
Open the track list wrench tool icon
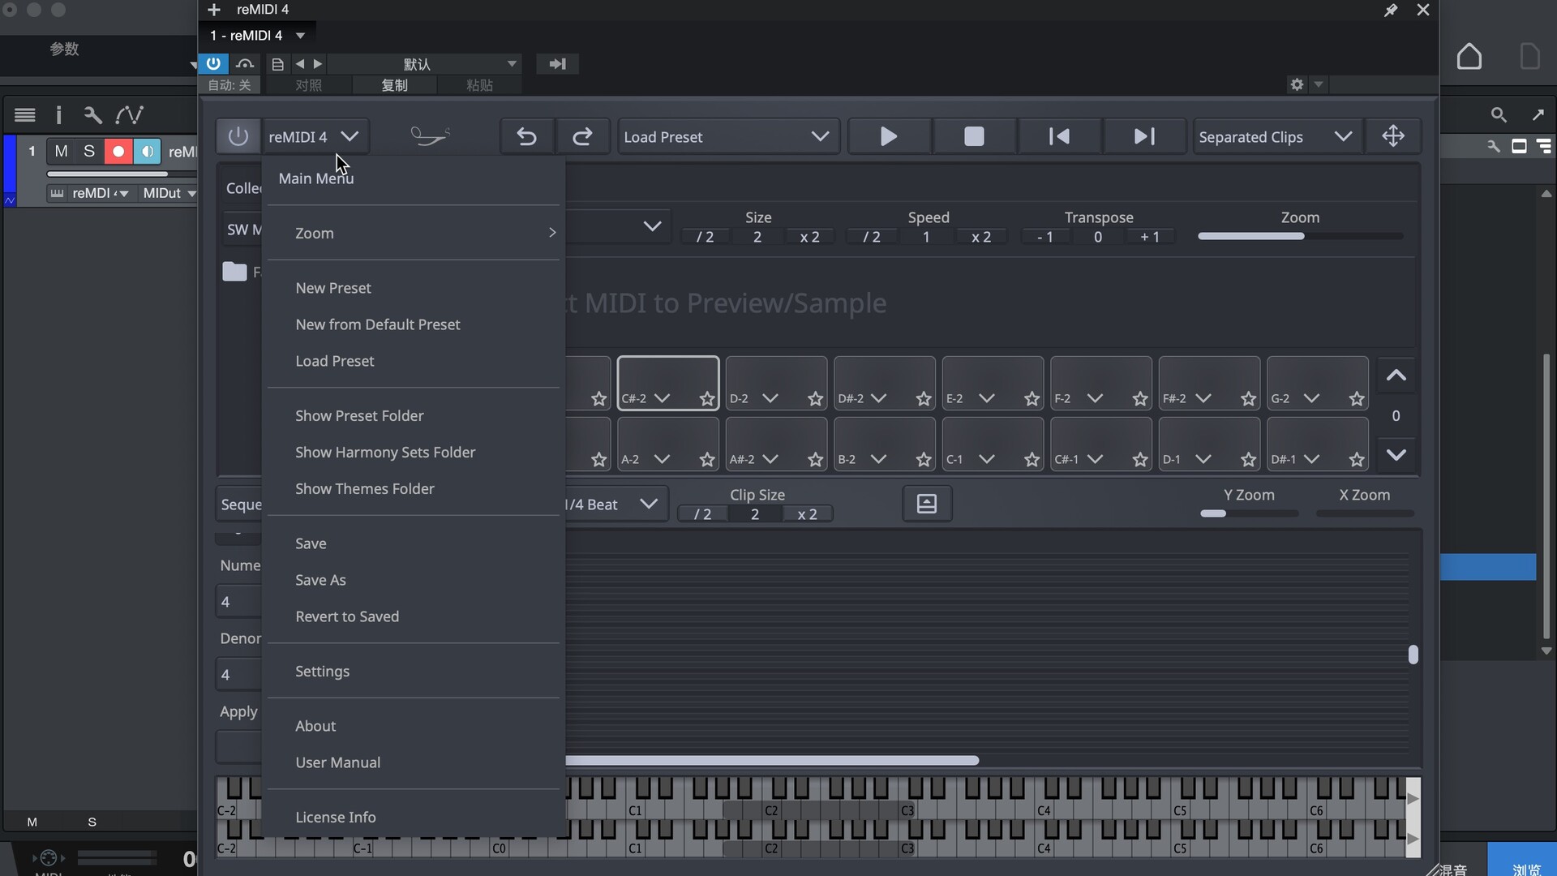coord(92,115)
